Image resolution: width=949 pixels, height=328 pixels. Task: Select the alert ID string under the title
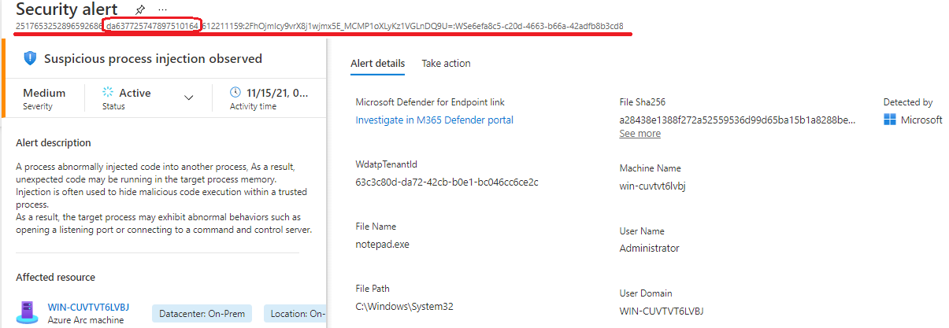pos(319,27)
